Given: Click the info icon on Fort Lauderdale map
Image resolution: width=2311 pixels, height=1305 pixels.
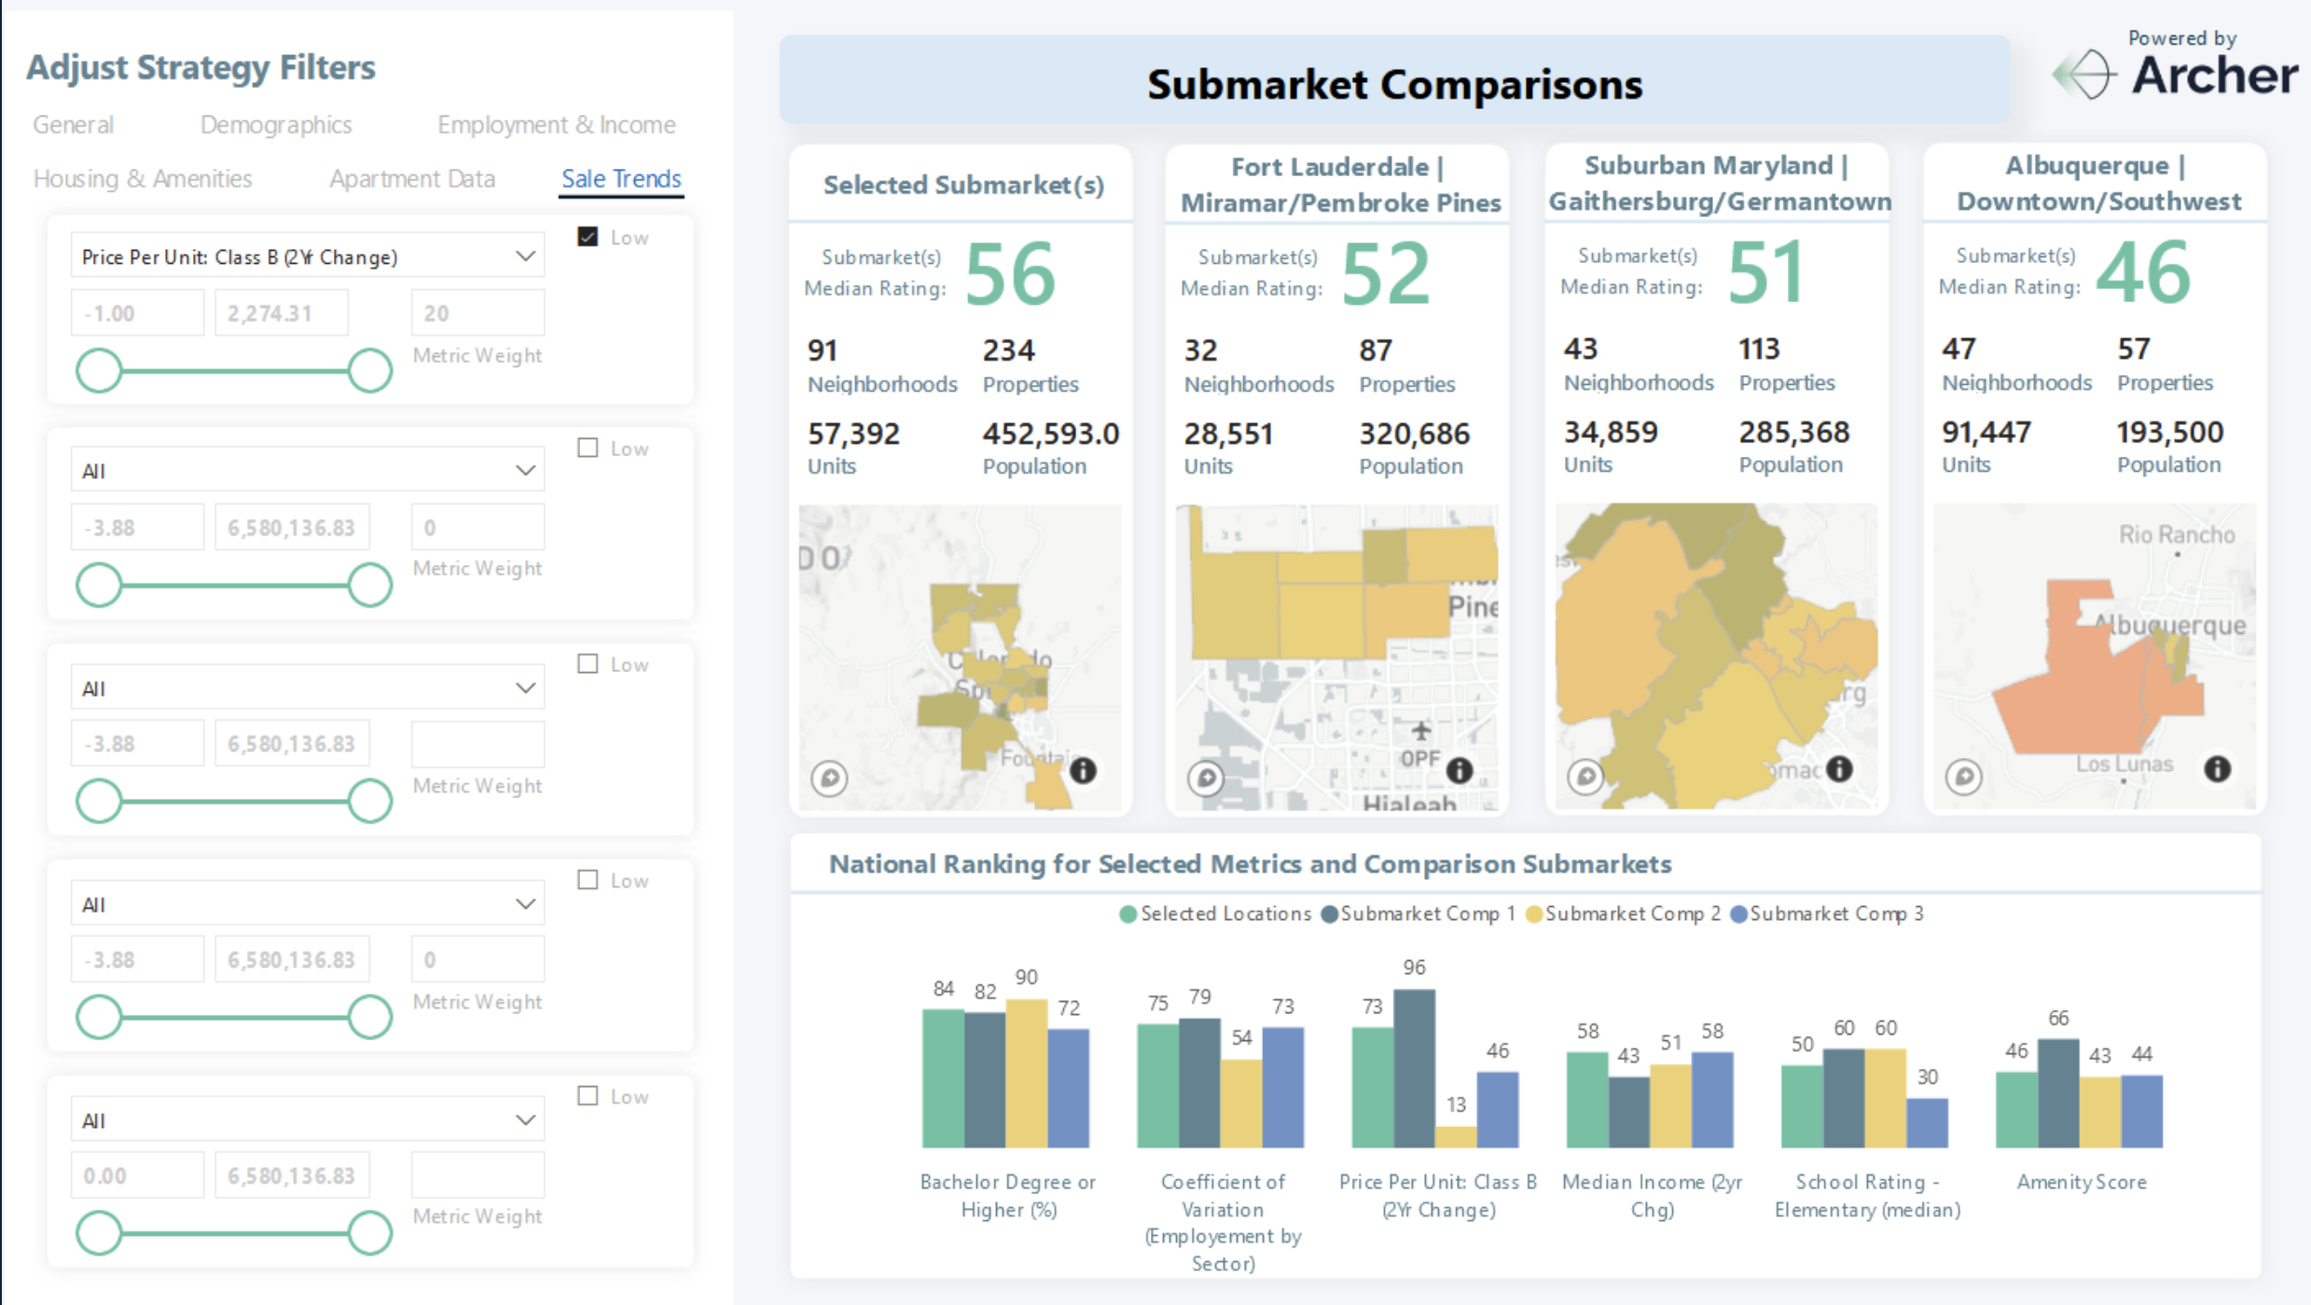Looking at the screenshot, I should coord(1456,776).
